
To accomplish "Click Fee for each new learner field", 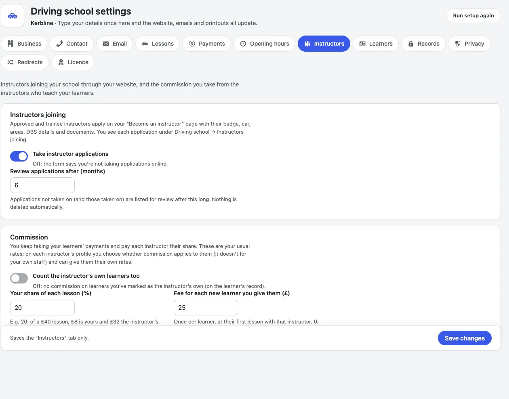I will coord(206,308).
